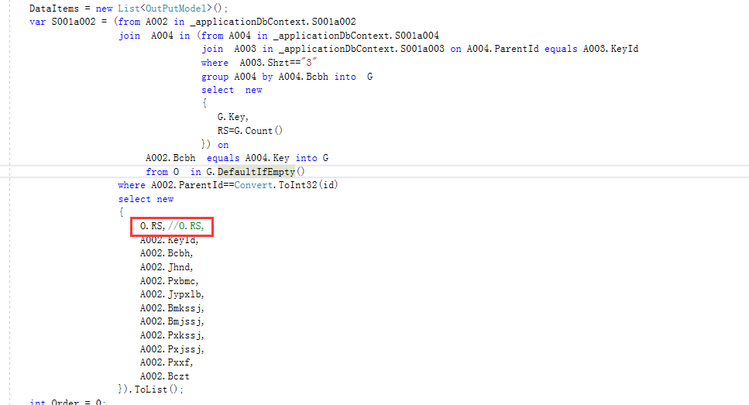Image resolution: width=749 pixels, height=405 pixels.
Task: Click the A002.Pxxf, line
Action: click(x=167, y=362)
